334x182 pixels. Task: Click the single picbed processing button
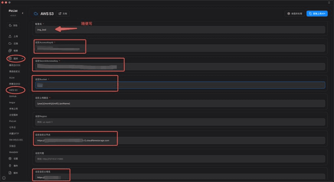click(x=295, y=14)
